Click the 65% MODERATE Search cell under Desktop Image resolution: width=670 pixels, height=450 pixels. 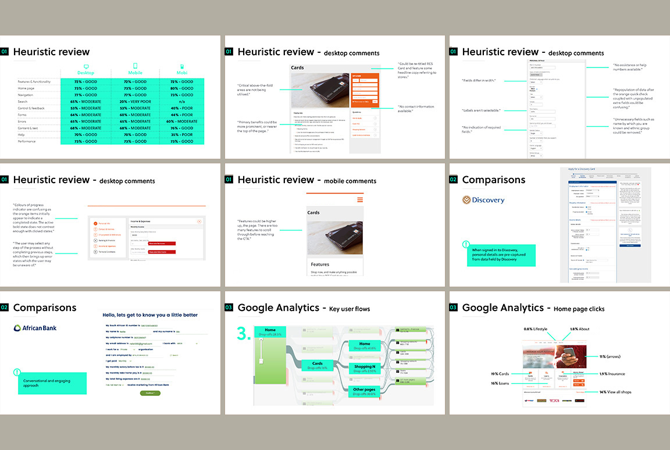pos(85,101)
